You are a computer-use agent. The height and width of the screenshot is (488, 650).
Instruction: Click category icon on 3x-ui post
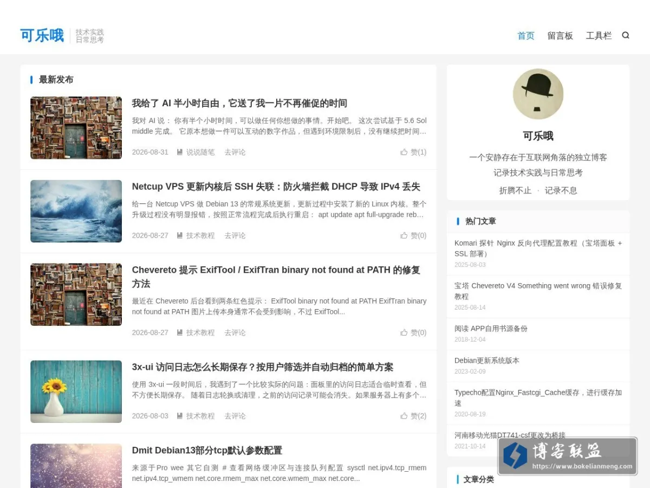pyautogui.click(x=180, y=416)
